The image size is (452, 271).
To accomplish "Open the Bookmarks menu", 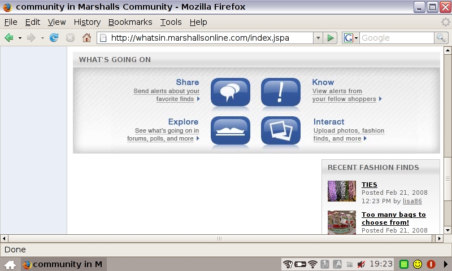I will [131, 22].
